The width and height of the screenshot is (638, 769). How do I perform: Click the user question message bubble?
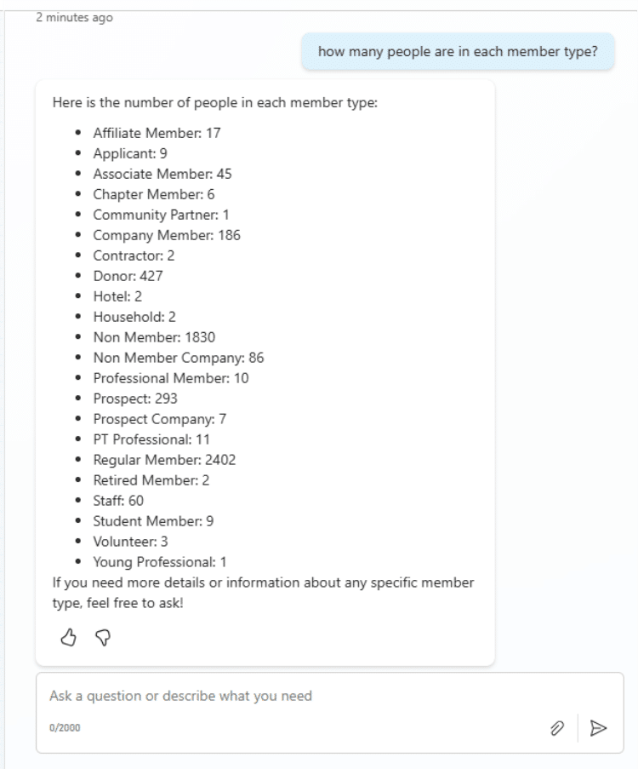click(x=458, y=52)
